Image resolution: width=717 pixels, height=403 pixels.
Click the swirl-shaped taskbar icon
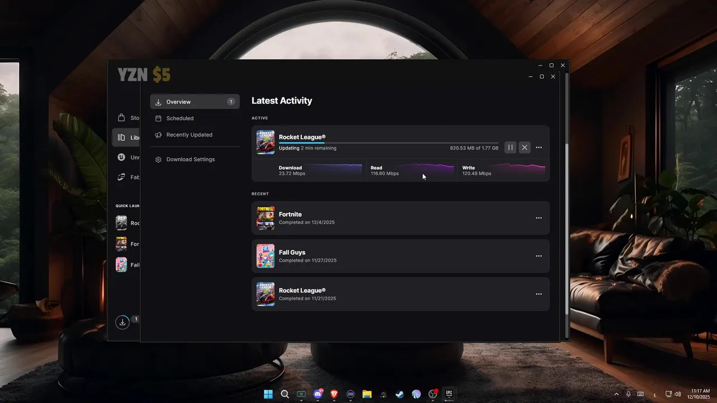pyautogui.click(x=416, y=394)
